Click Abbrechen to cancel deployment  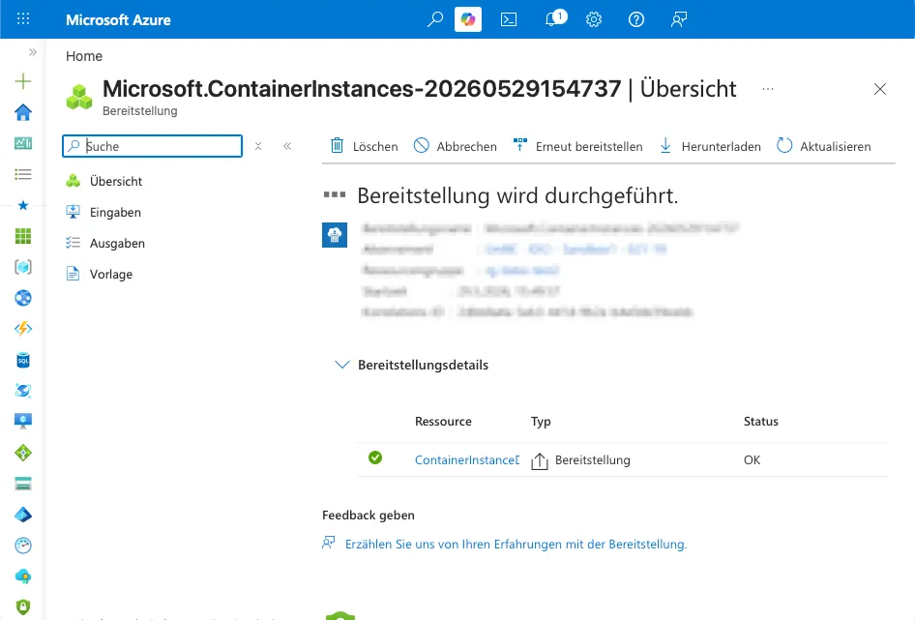[x=456, y=146]
